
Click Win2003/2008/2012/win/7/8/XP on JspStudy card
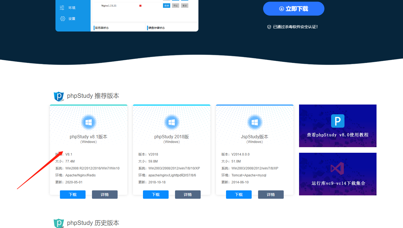[255, 168]
